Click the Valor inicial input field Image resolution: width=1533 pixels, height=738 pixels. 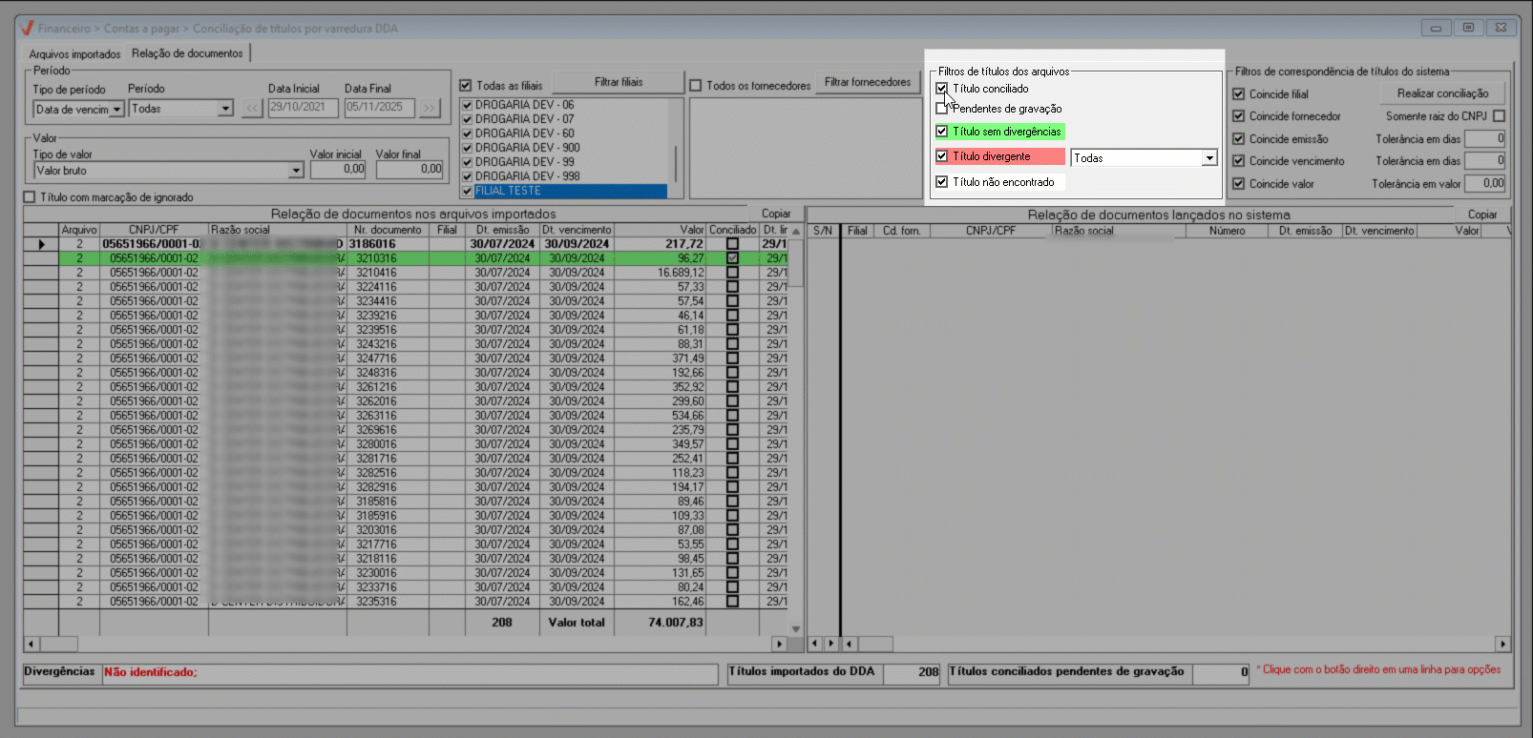(x=338, y=170)
